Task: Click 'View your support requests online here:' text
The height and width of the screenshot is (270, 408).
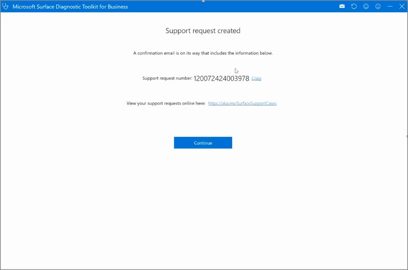Action: pos(166,103)
